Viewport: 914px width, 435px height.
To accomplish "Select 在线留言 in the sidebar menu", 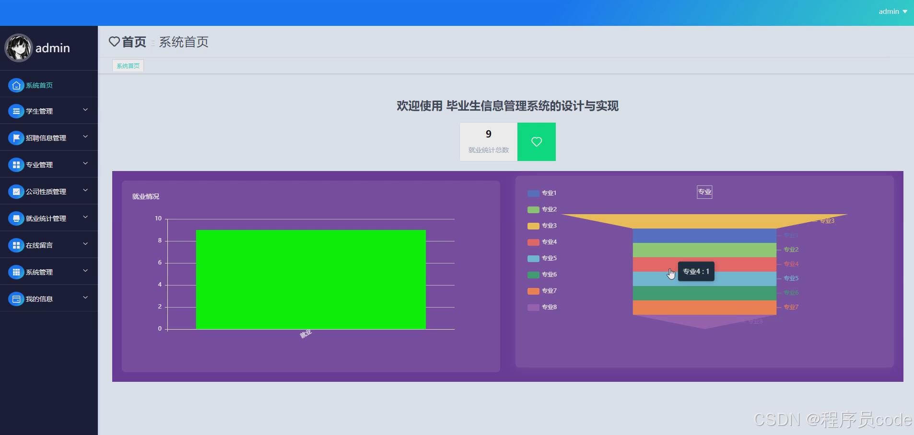I will coord(40,245).
